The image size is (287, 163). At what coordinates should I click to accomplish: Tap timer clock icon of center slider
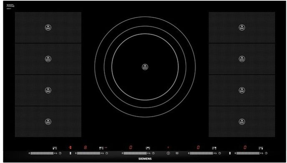tap(153, 153)
